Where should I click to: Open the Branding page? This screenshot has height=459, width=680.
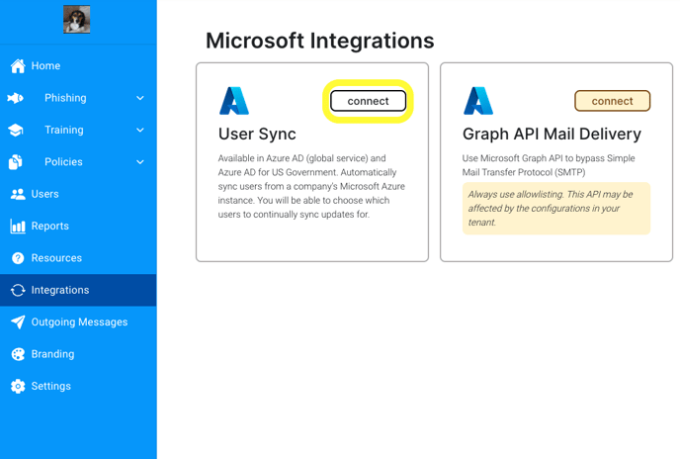(x=78, y=354)
